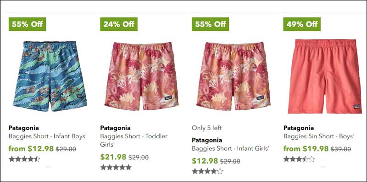The height and width of the screenshot is (182, 367).
Task: Open the solid coral Boys' shorts image
Action: click(325, 76)
